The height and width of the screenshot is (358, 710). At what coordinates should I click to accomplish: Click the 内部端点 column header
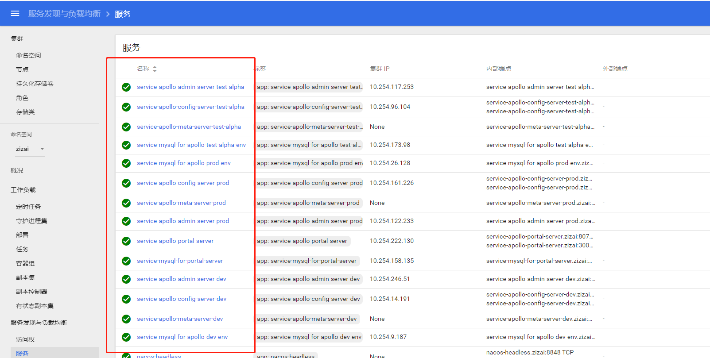(499, 69)
